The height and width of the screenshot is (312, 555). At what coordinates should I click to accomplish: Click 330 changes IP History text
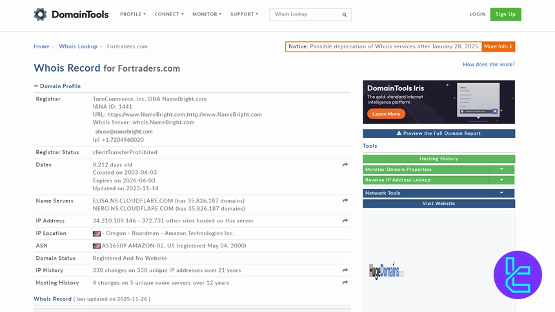(x=166, y=270)
